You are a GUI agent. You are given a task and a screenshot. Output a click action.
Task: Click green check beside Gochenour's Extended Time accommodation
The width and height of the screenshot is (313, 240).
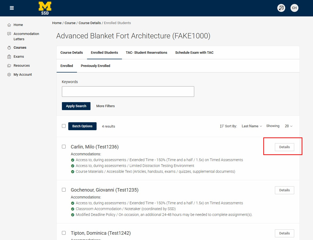pos(73,203)
